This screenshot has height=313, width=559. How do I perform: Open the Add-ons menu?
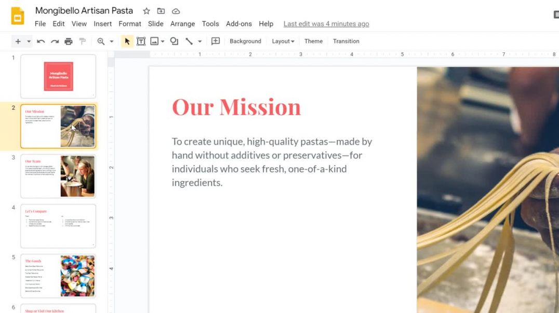pyautogui.click(x=239, y=24)
